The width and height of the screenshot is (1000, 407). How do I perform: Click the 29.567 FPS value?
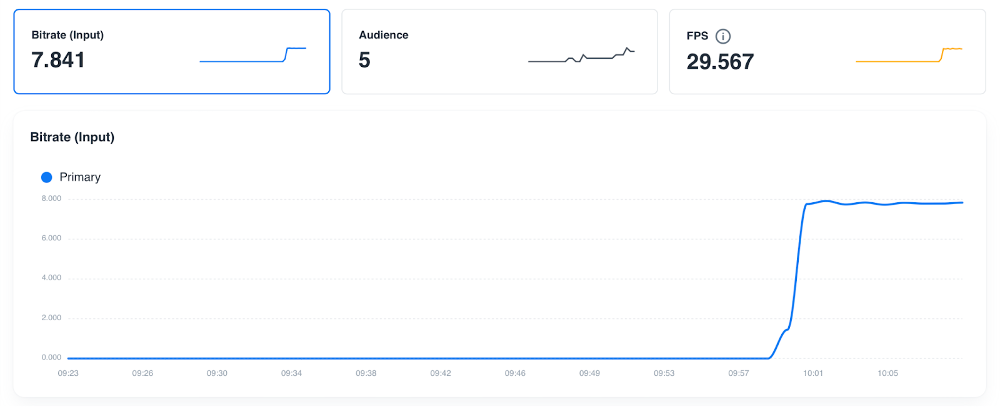720,62
